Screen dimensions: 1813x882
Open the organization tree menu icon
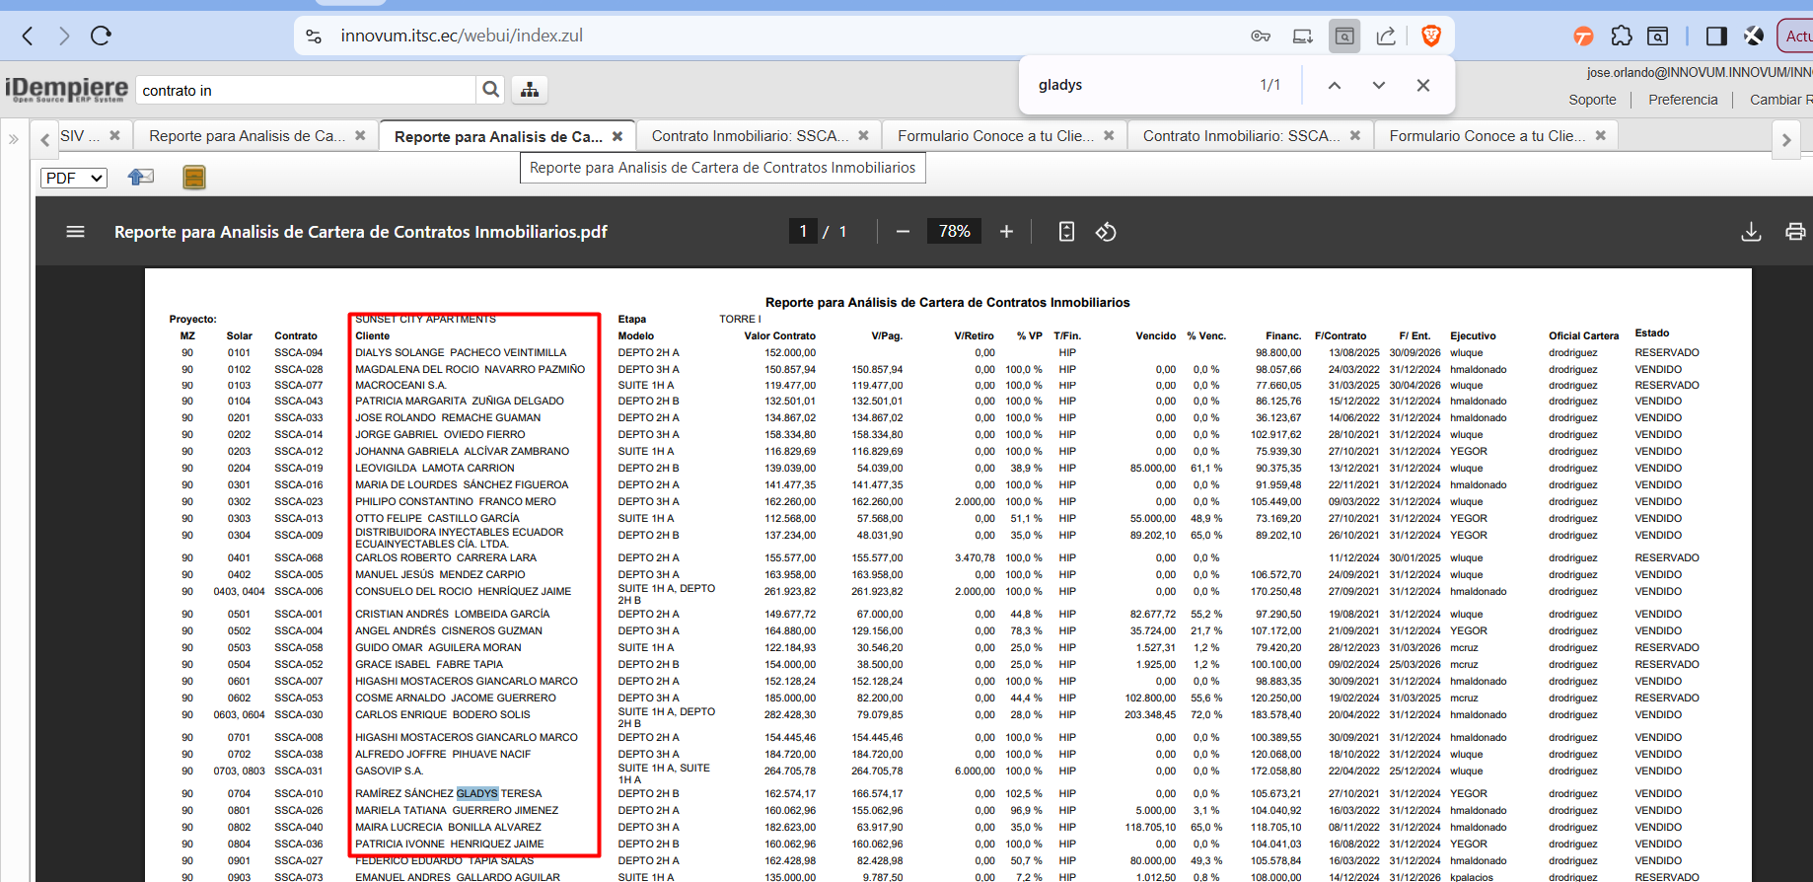pos(530,90)
